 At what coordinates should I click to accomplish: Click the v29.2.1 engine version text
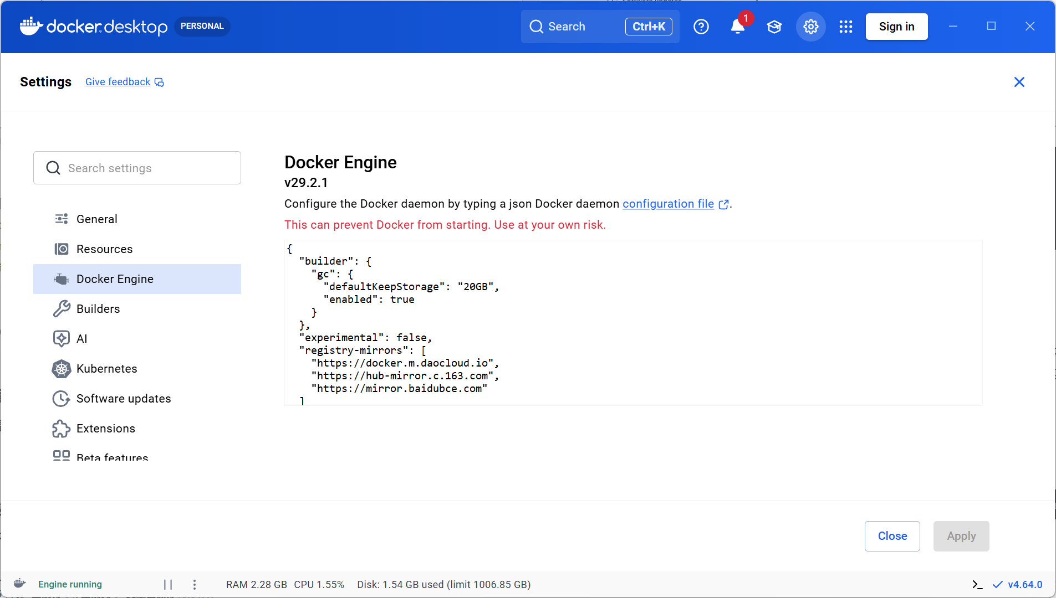(x=306, y=183)
